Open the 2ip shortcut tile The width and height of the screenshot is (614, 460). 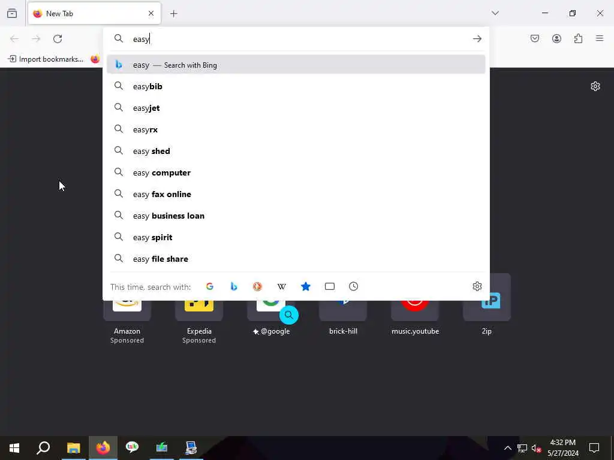click(487, 305)
